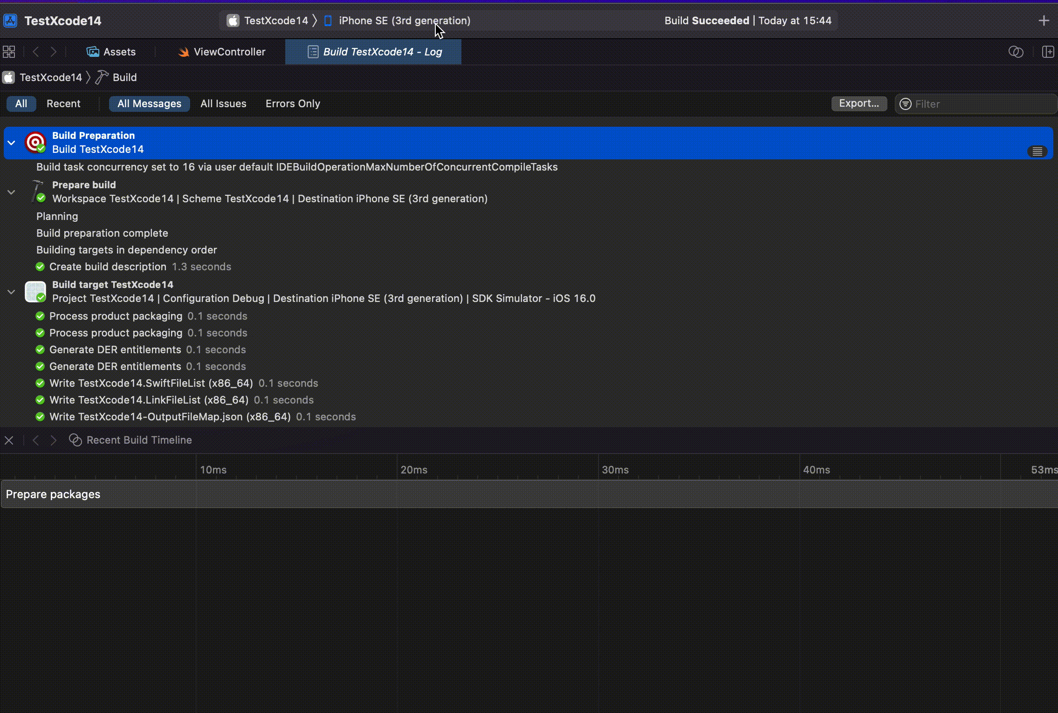Click the 10ms mark on timeline ruler
Screen dimensions: 1058x713
tap(213, 470)
